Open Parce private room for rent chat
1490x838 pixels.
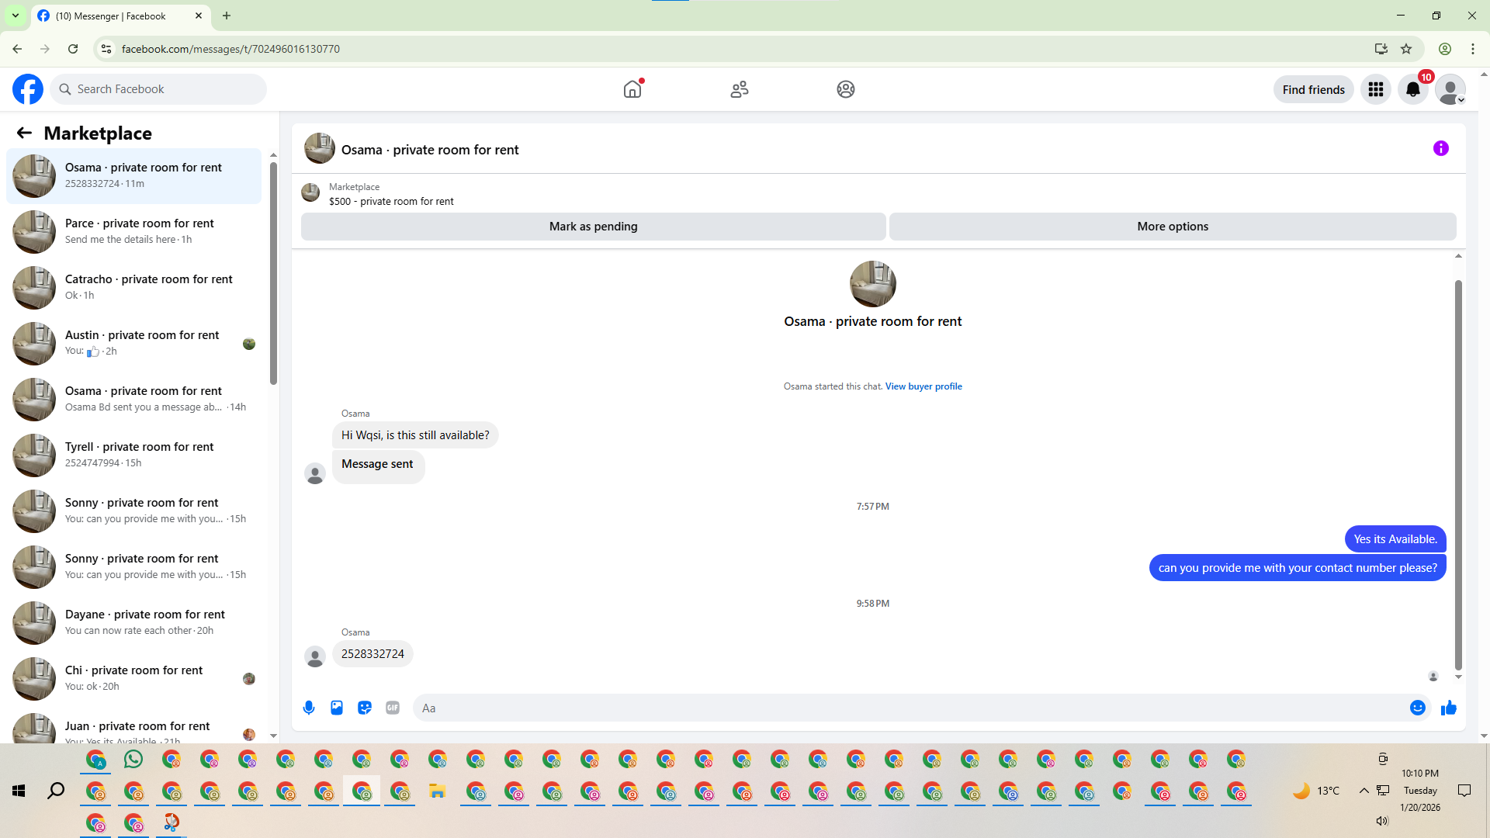pyautogui.click(x=134, y=232)
